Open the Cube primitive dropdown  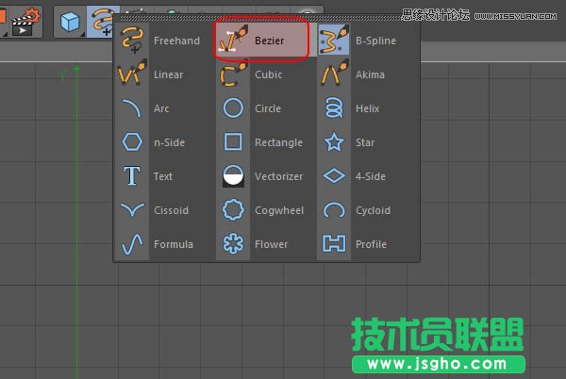point(70,19)
